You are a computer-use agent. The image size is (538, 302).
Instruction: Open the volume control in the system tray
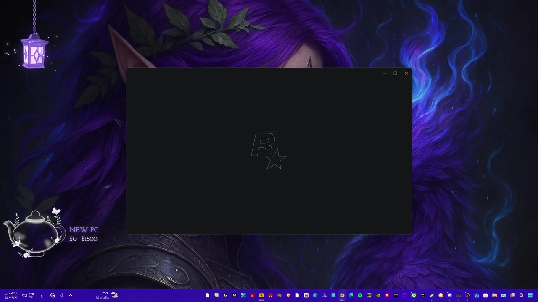pyautogui.click(x=24, y=295)
